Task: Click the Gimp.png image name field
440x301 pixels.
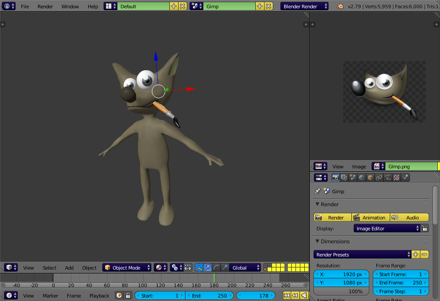Action: [x=411, y=166]
